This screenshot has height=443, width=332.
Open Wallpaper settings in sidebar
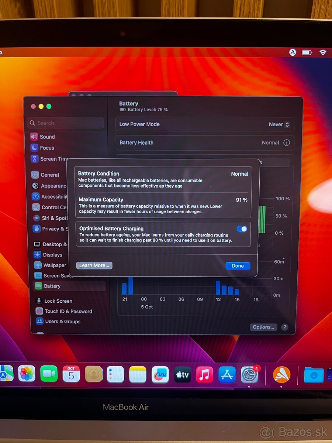click(x=54, y=265)
